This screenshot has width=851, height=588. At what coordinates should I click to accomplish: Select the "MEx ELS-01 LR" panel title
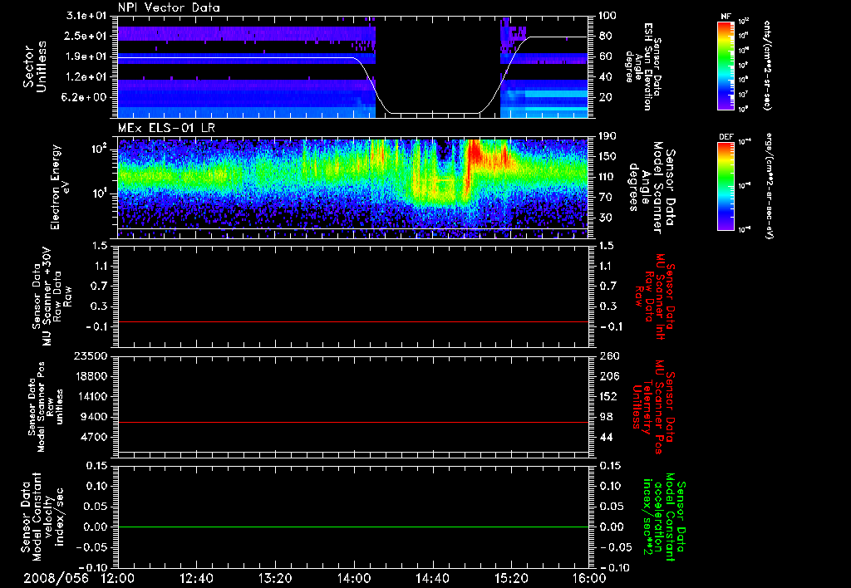166,128
